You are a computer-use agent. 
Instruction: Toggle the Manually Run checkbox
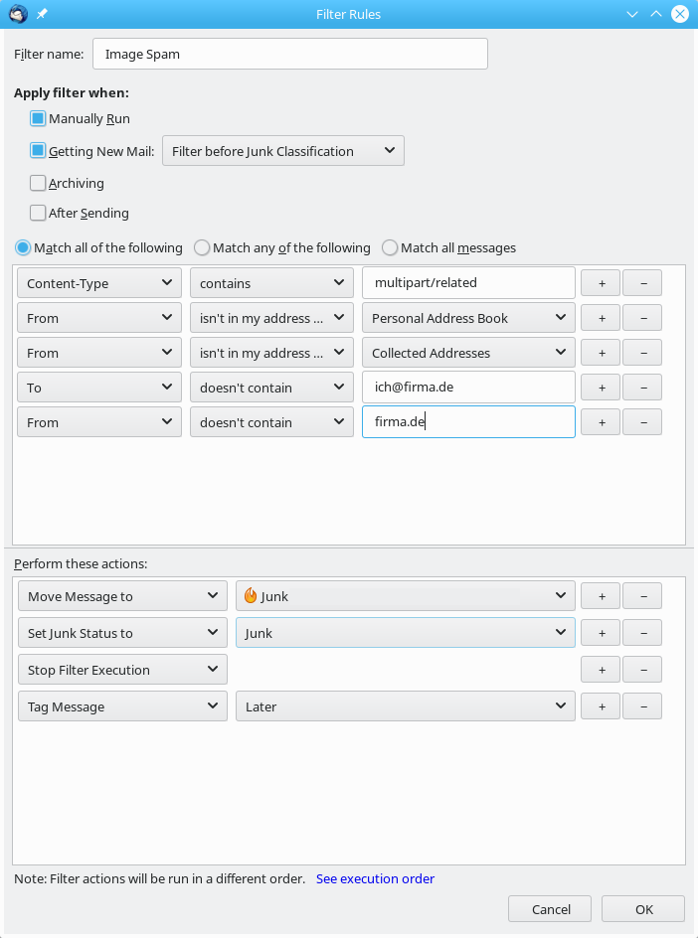[x=38, y=118]
